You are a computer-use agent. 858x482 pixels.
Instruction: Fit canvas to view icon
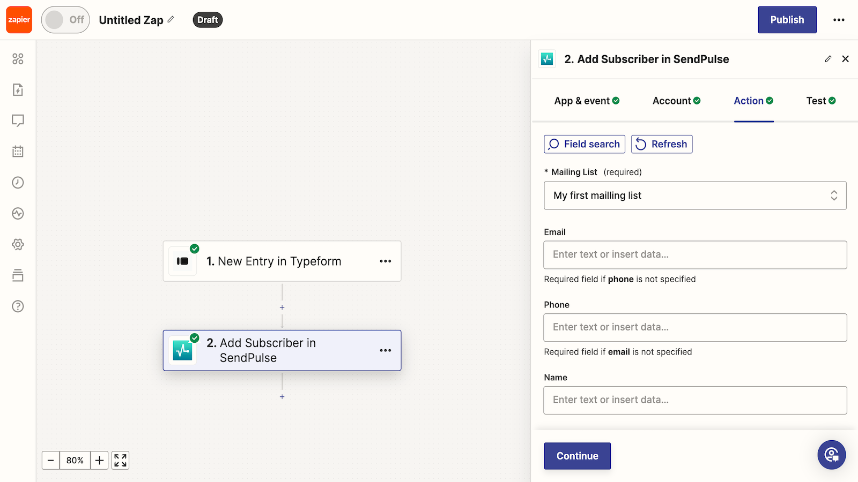point(121,461)
